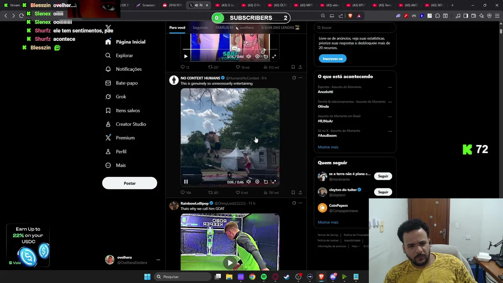
Task: Like the NO CONTEXT HUMANS post
Action: [x=242, y=193]
